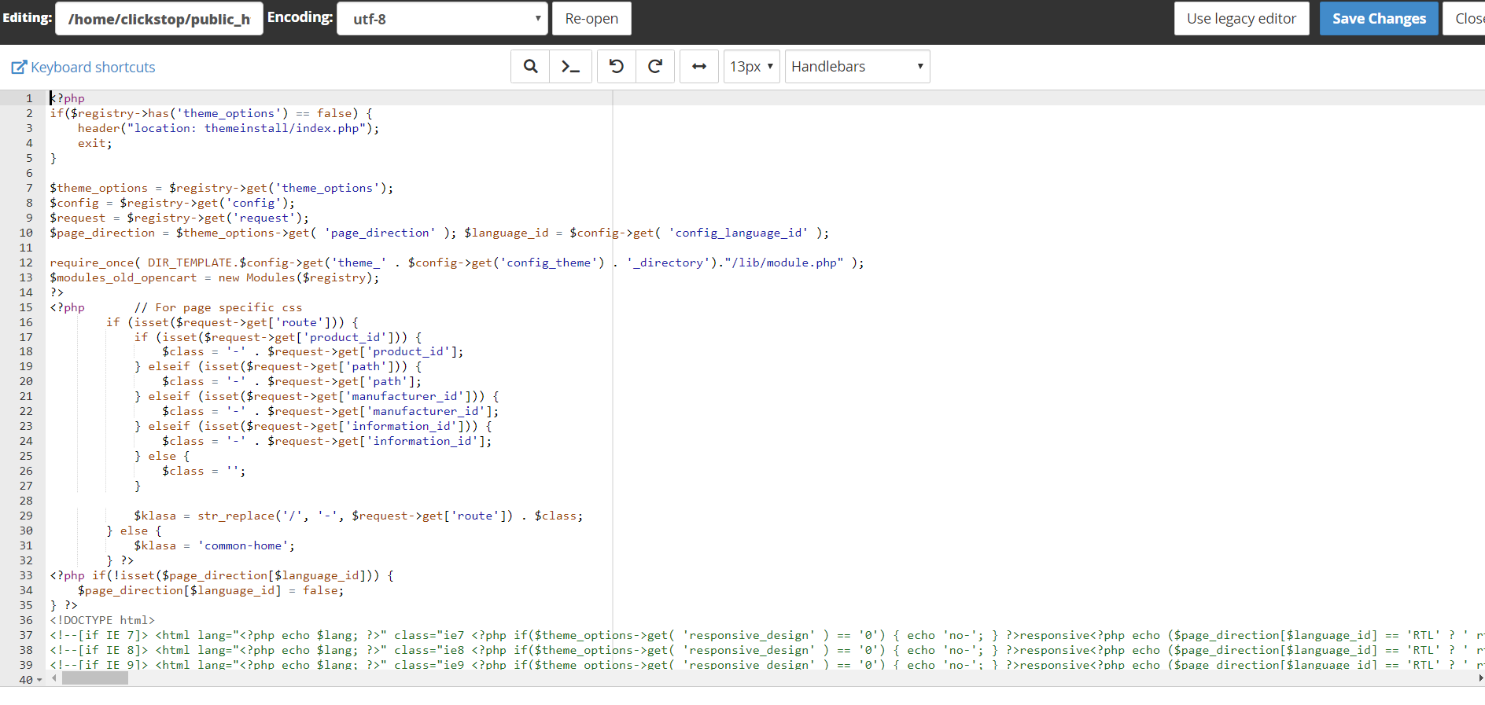The image size is (1485, 705).
Task: Click line number 1 in the gutter
Action: (29, 98)
